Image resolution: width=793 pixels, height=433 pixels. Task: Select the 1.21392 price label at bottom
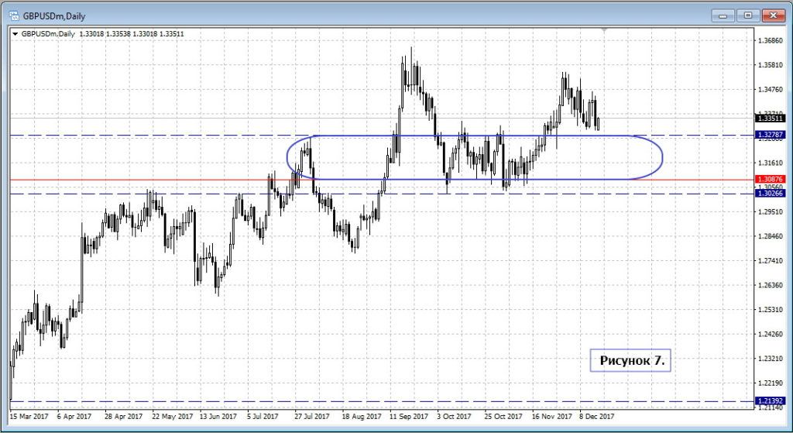click(771, 401)
